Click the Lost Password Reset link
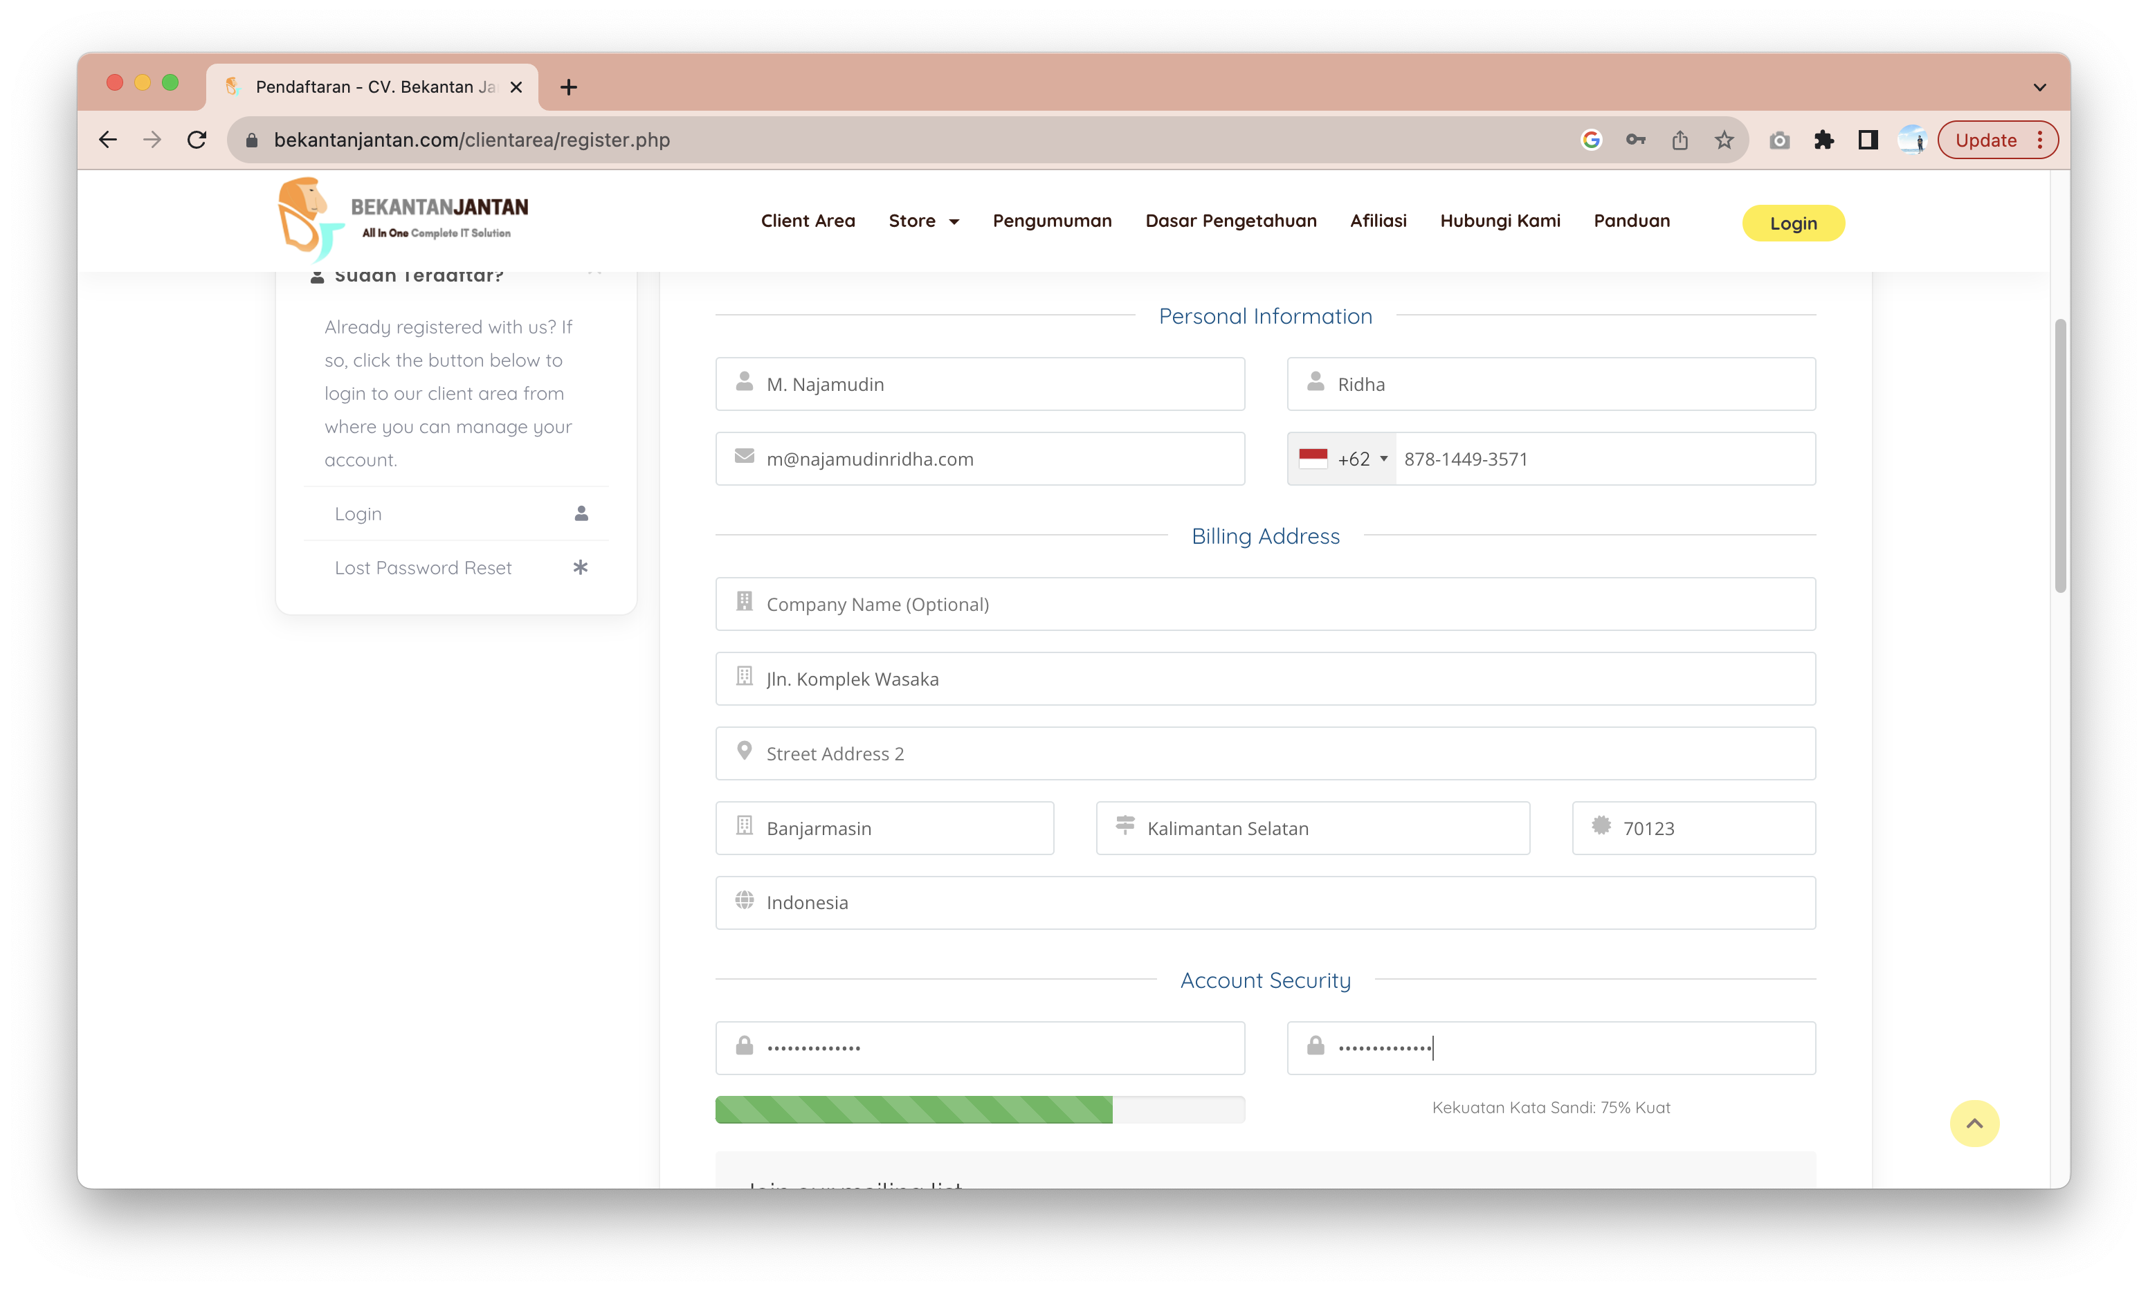2148x1291 pixels. [423, 568]
